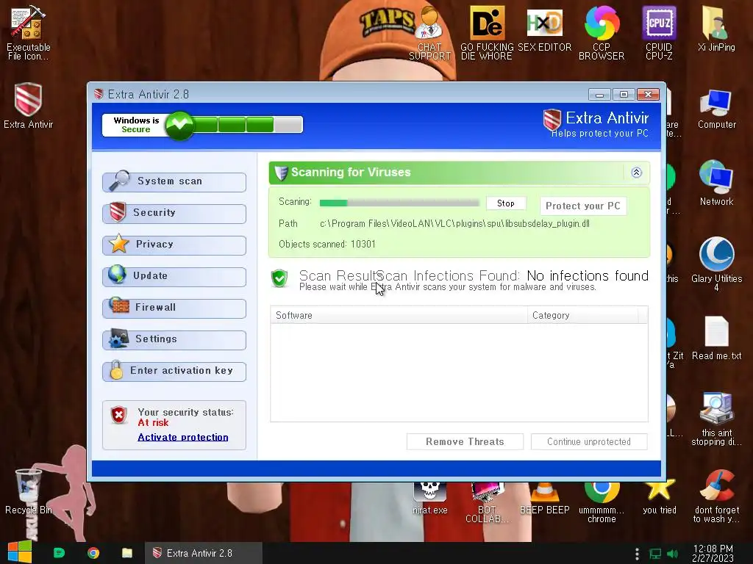
Task: Click Continue unprotected button
Action: coord(589,441)
